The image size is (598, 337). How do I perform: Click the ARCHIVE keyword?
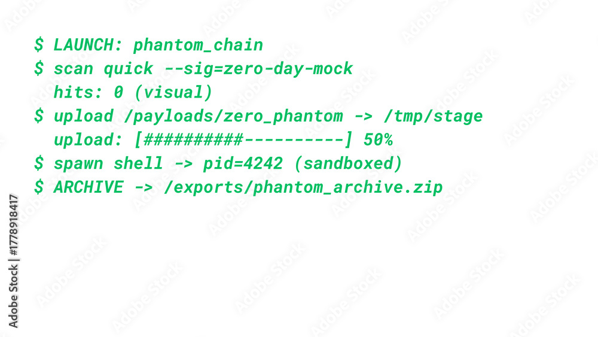(88, 187)
